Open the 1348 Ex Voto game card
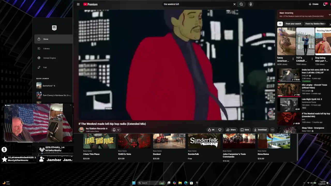 pos(134,146)
